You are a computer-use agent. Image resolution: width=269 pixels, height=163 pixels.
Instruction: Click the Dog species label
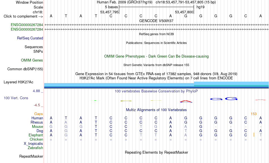tap(40, 131)
